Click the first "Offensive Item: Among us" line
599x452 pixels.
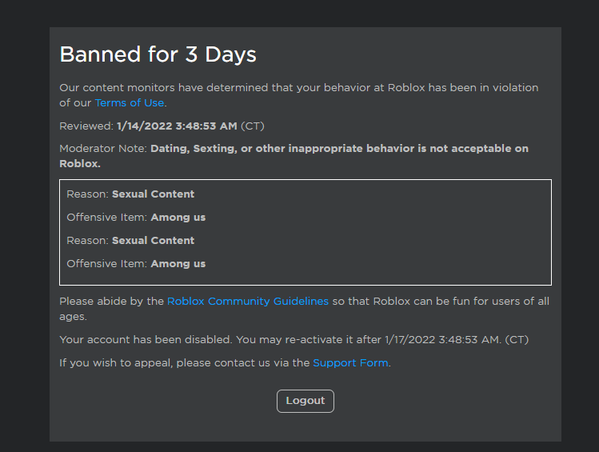pos(136,218)
